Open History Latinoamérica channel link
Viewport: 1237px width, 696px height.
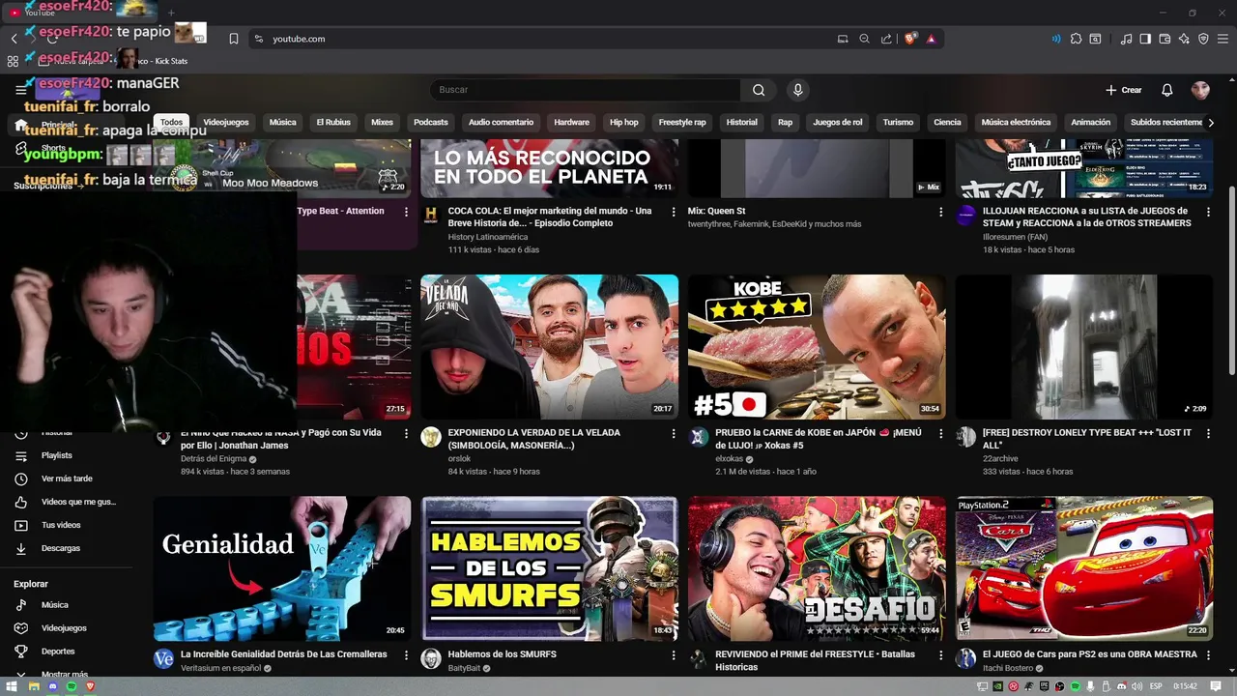tap(488, 237)
